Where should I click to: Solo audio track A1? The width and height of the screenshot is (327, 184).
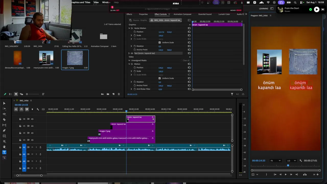click(36, 147)
